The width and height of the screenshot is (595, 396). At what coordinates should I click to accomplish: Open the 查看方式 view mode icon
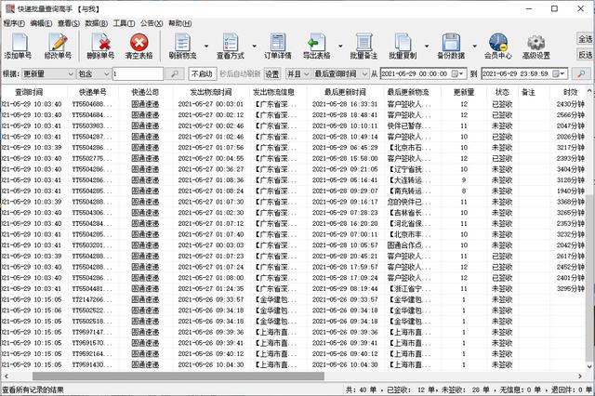(x=231, y=46)
